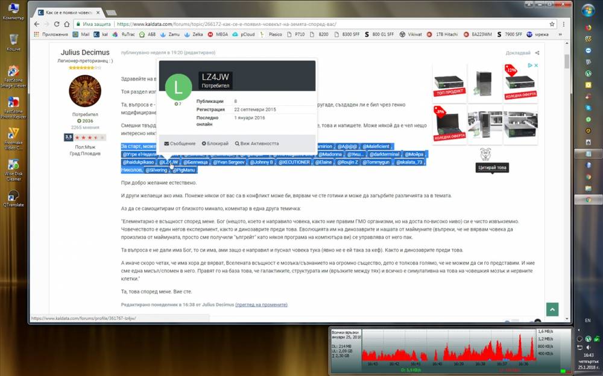Open the LZ4JW name in hovercard
The width and height of the screenshot is (603, 376).
(215, 77)
